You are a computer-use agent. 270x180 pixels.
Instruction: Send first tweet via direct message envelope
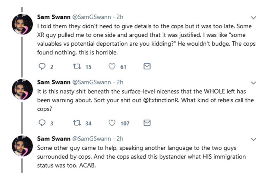(147, 67)
